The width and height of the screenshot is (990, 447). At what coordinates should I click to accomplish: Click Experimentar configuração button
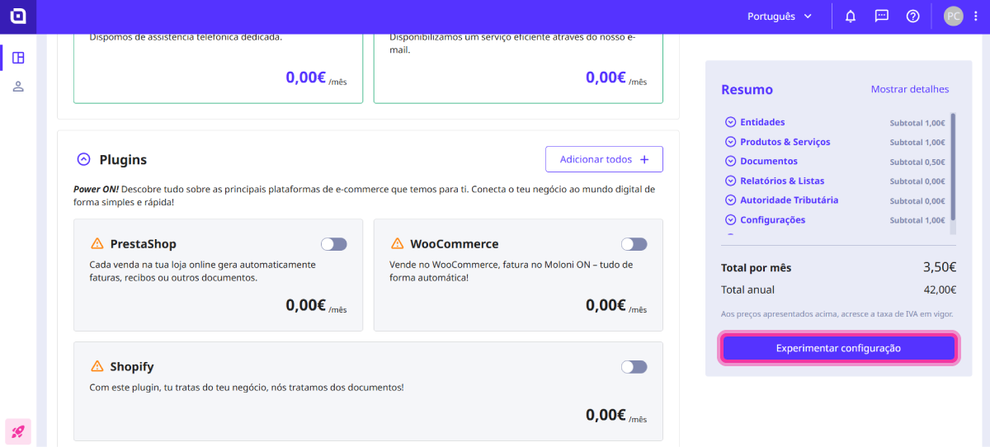point(838,348)
